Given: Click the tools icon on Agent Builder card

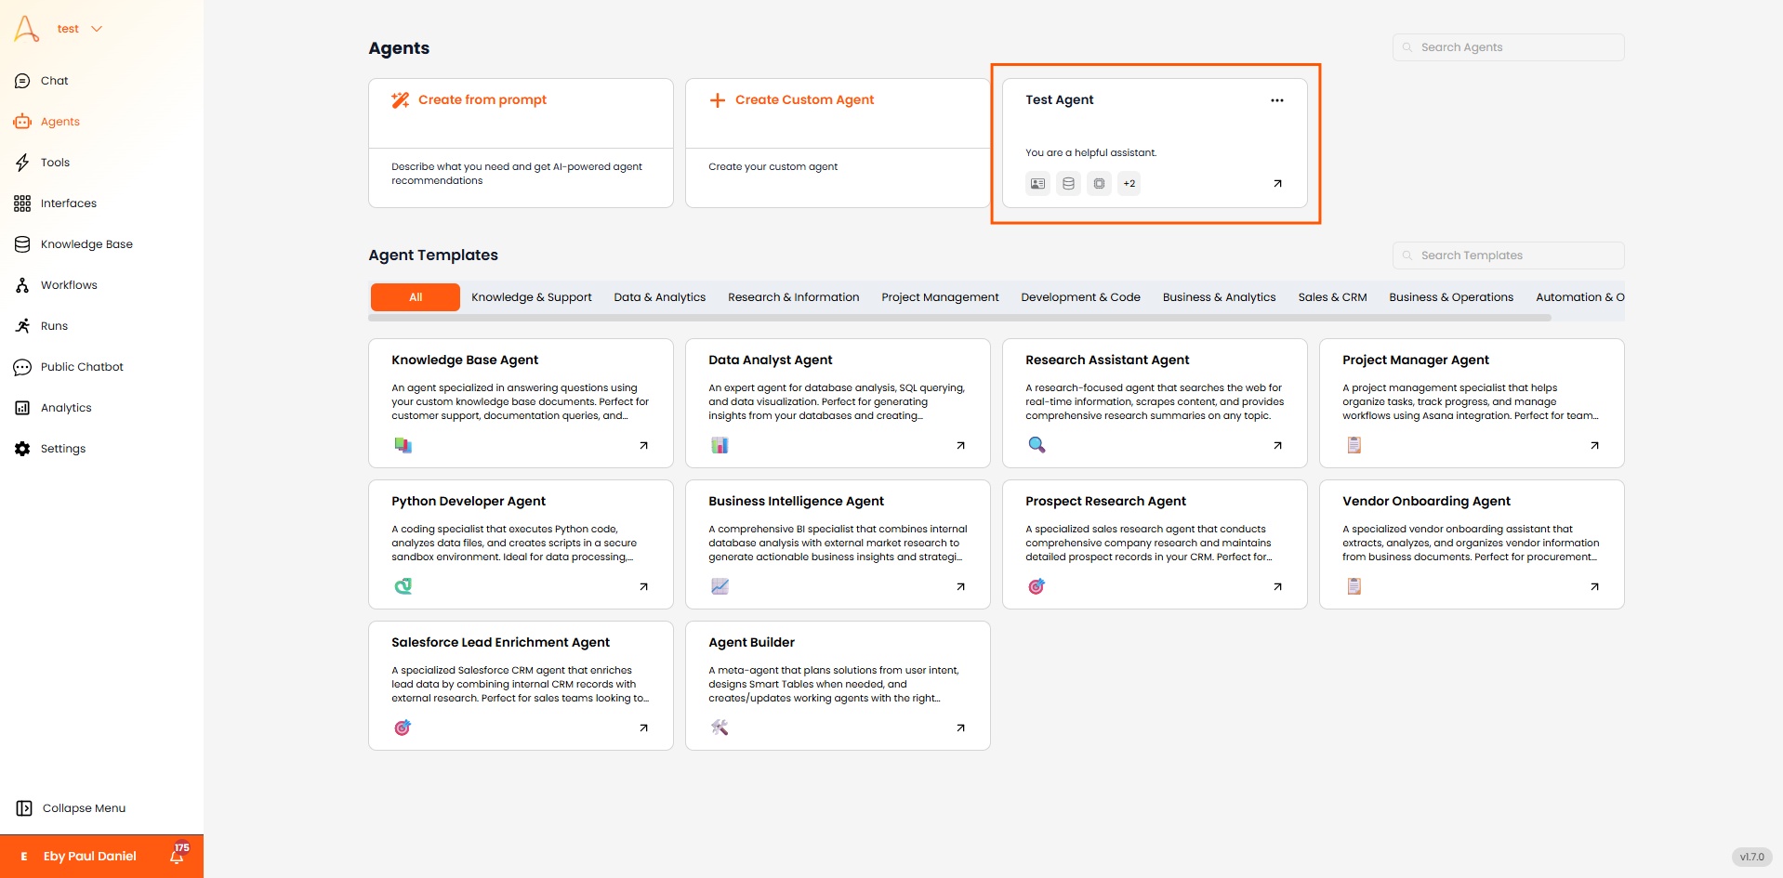Looking at the screenshot, I should pos(720,727).
